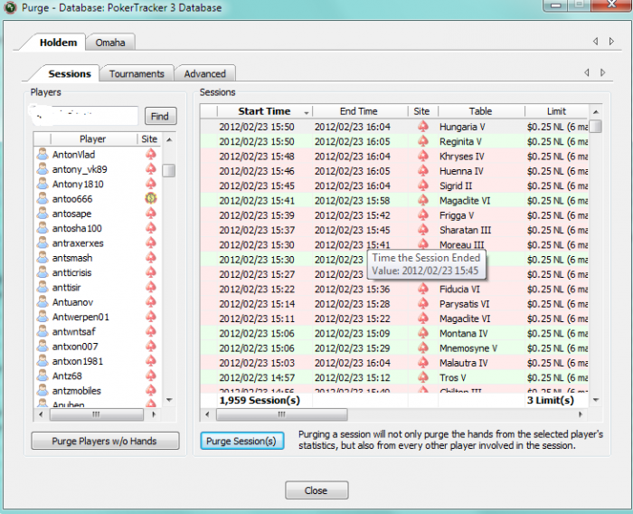Viewport: 633px width, 514px height.
Task: Click the site icon for Magaclite VI 15:41 session
Action: coord(422,200)
